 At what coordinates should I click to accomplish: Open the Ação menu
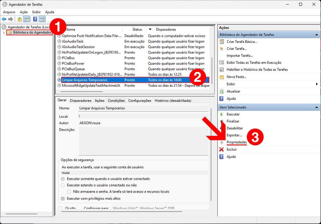pos(24,12)
